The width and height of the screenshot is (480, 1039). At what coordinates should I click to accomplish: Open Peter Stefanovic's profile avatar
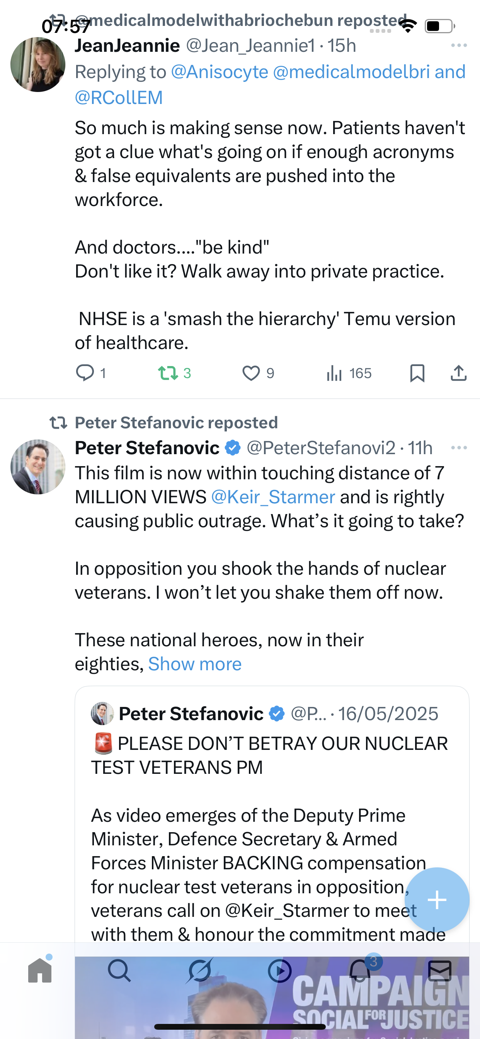(x=38, y=467)
